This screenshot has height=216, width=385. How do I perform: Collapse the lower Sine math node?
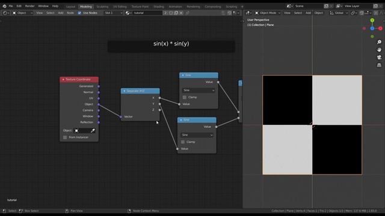(181, 120)
